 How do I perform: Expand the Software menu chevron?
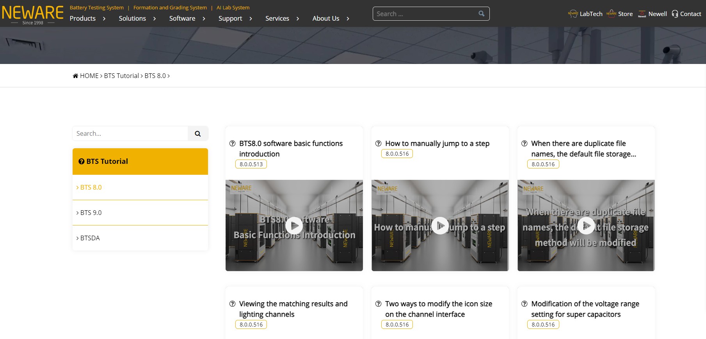(204, 19)
